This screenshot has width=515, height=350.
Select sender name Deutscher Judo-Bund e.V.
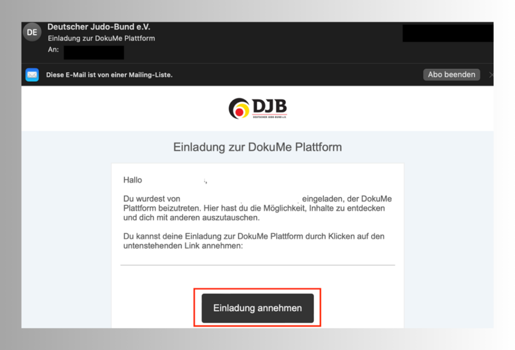99,27
